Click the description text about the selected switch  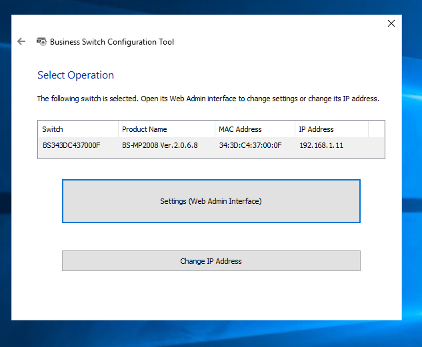208,99
